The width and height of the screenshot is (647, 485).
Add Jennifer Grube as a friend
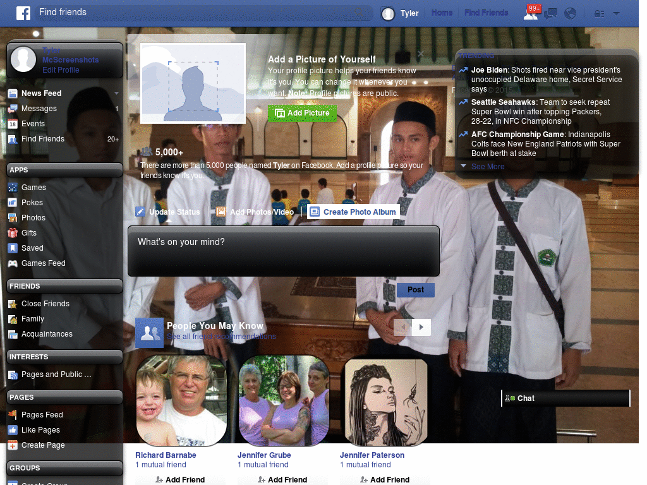282,480
